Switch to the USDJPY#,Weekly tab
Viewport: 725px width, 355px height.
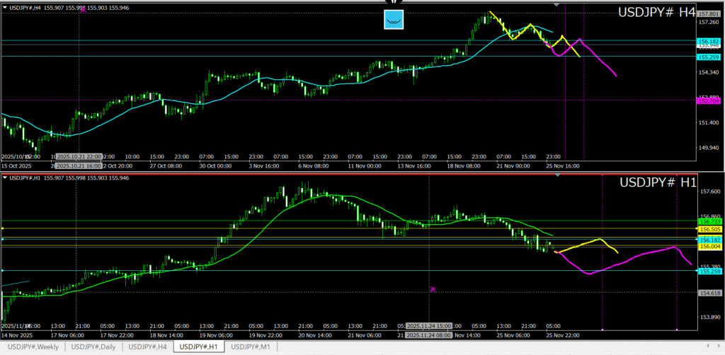33,347
